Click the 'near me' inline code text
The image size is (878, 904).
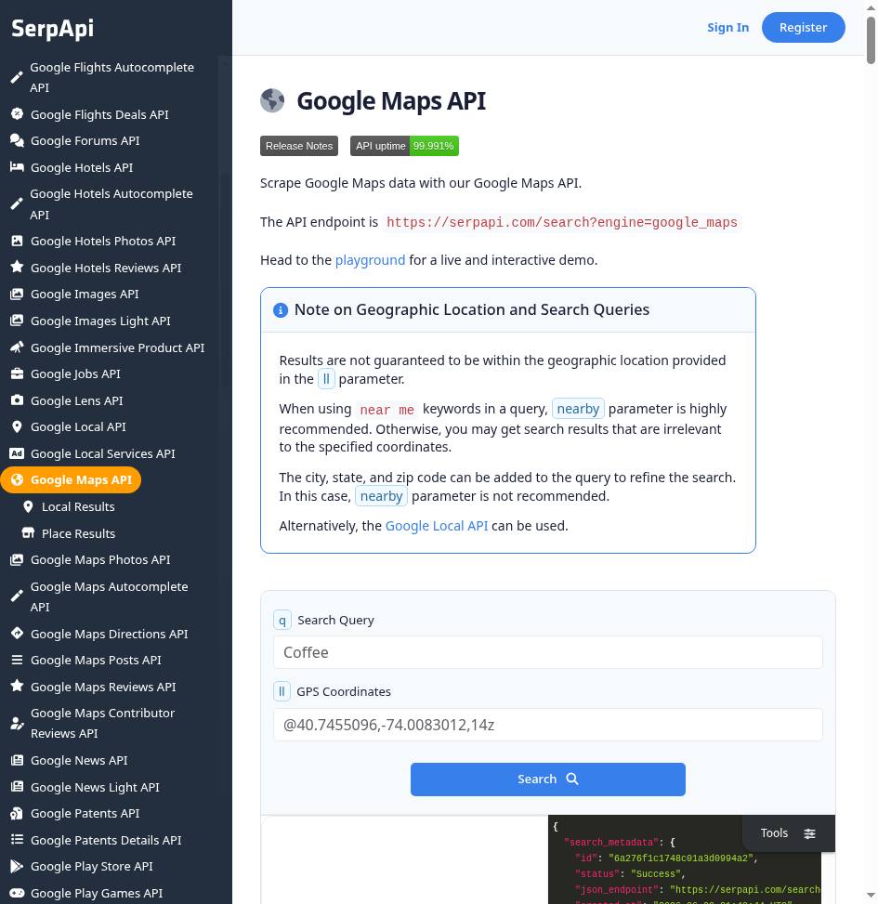387,410
